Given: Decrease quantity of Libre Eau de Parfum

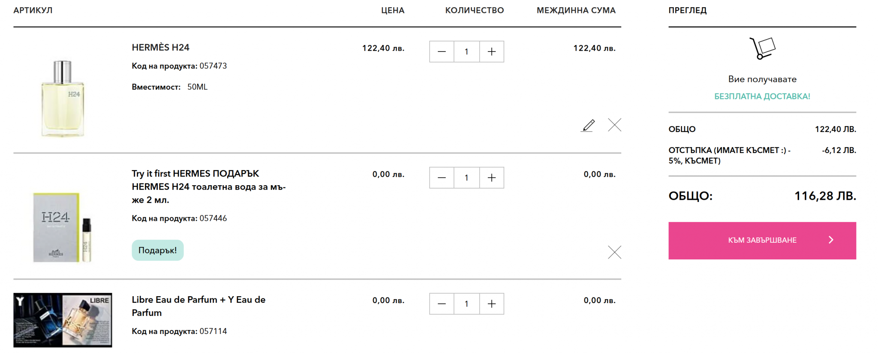Looking at the screenshot, I should point(442,304).
